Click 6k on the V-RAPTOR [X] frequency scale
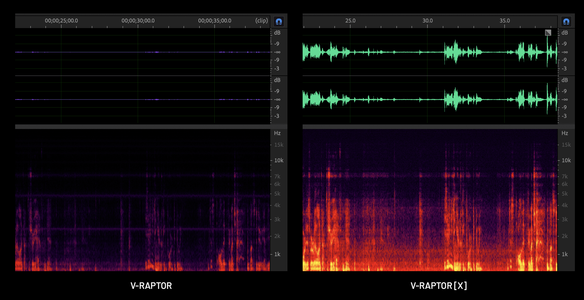Image resolution: width=584 pixels, height=300 pixels. (565, 184)
